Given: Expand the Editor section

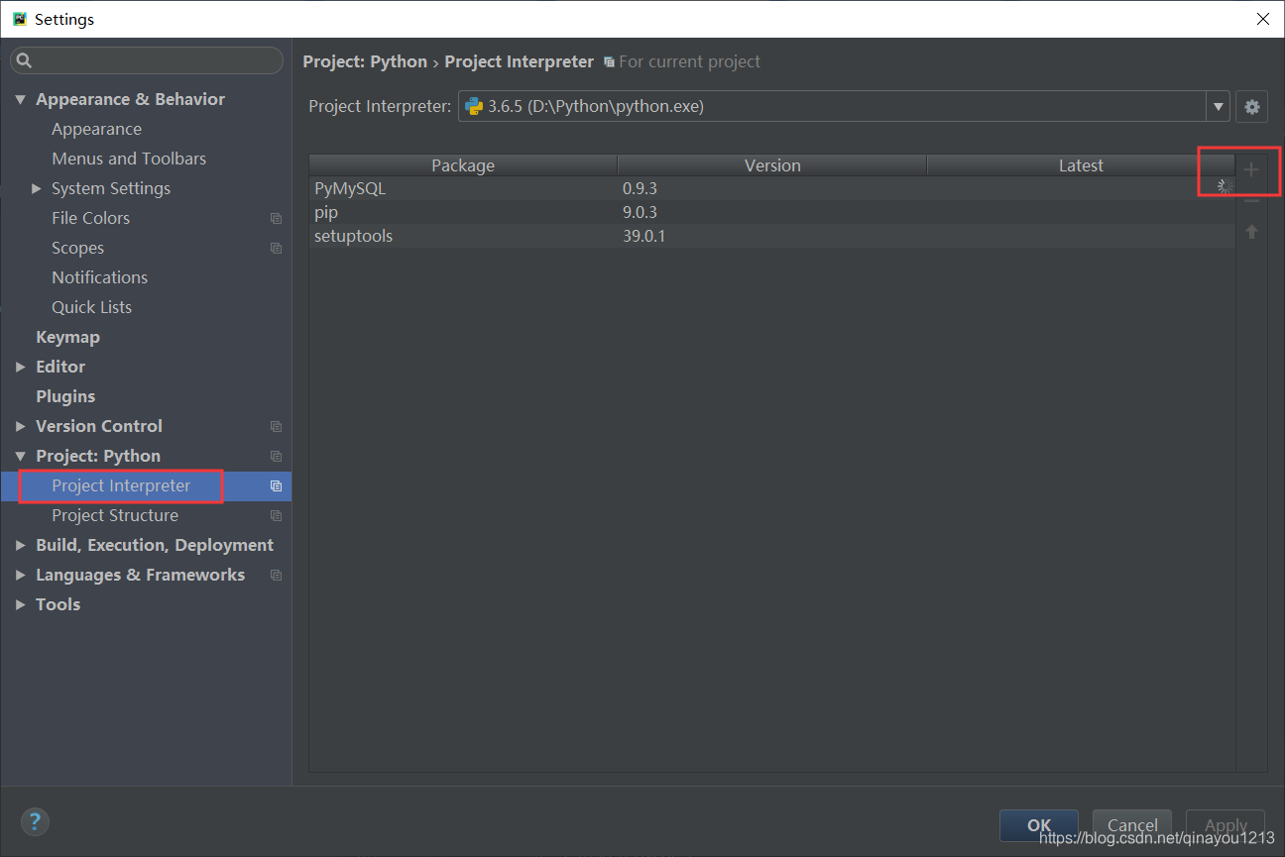Looking at the screenshot, I should (x=21, y=367).
